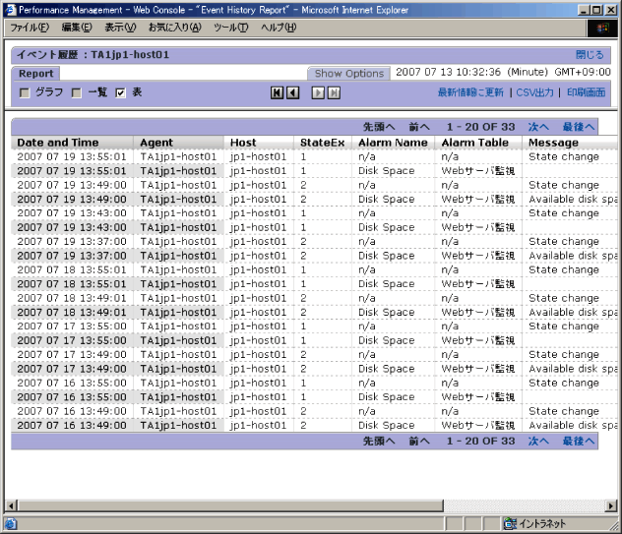Open the ツール(T) menu

point(231,28)
